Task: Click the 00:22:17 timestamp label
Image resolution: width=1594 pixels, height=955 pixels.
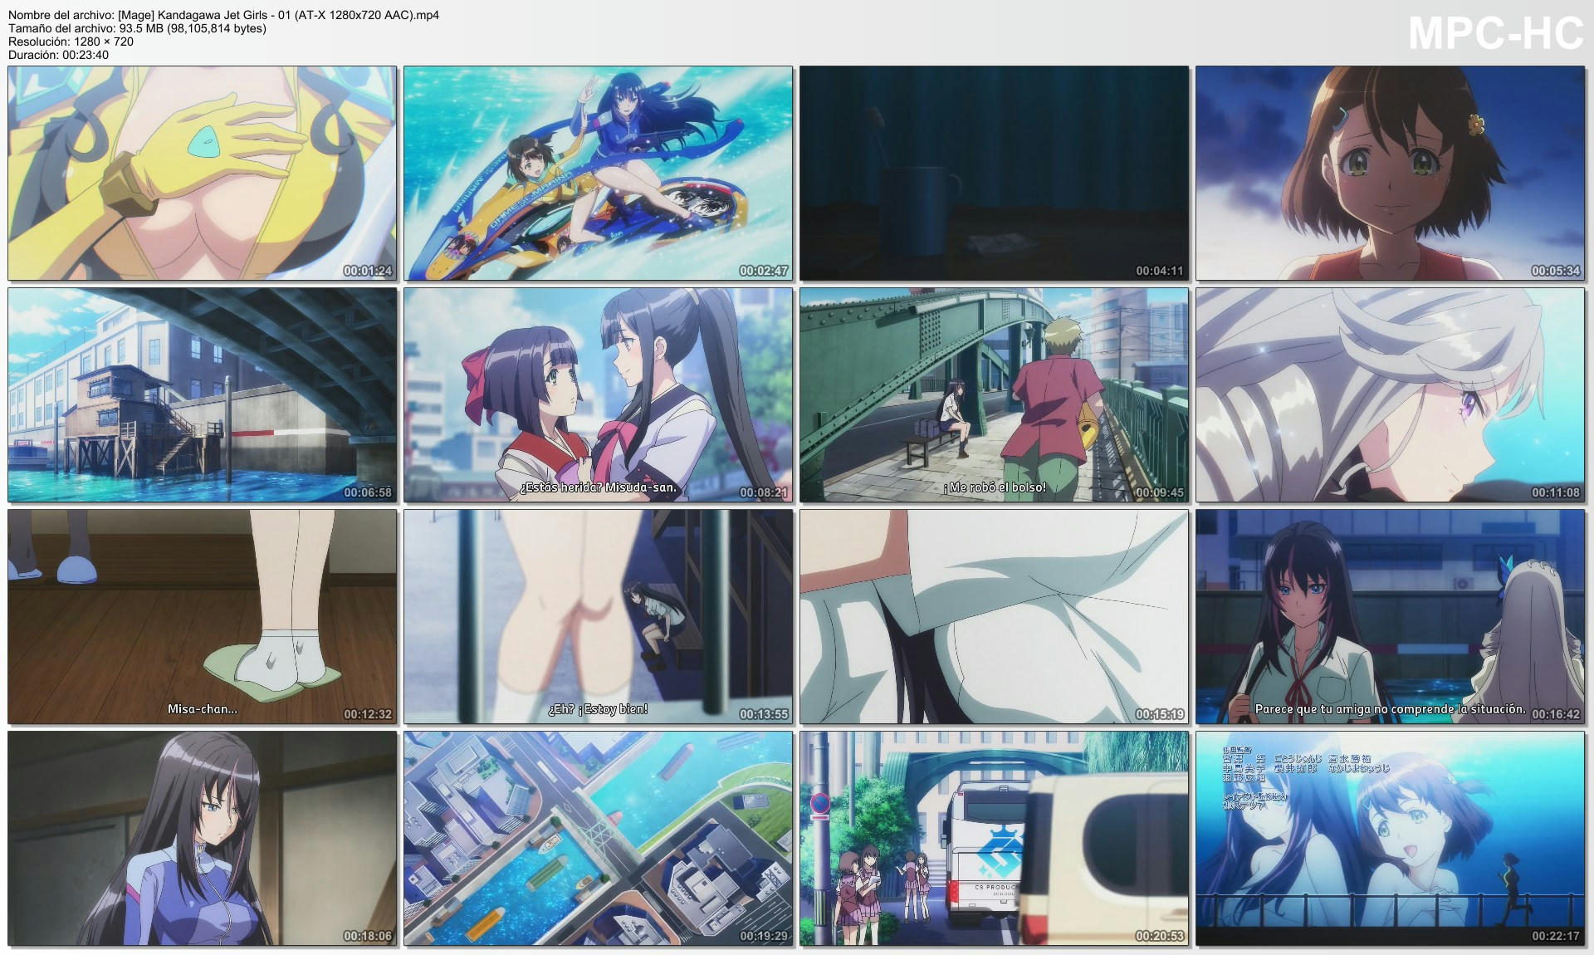Action: (1556, 936)
